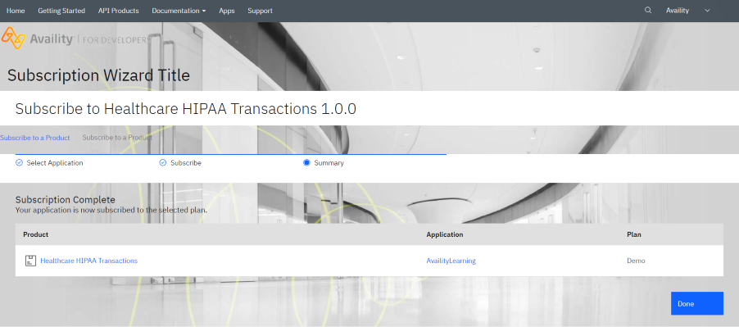This screenshot has height=327, width=739.
Task: Open API Products menu item
Action: (118, 11)
